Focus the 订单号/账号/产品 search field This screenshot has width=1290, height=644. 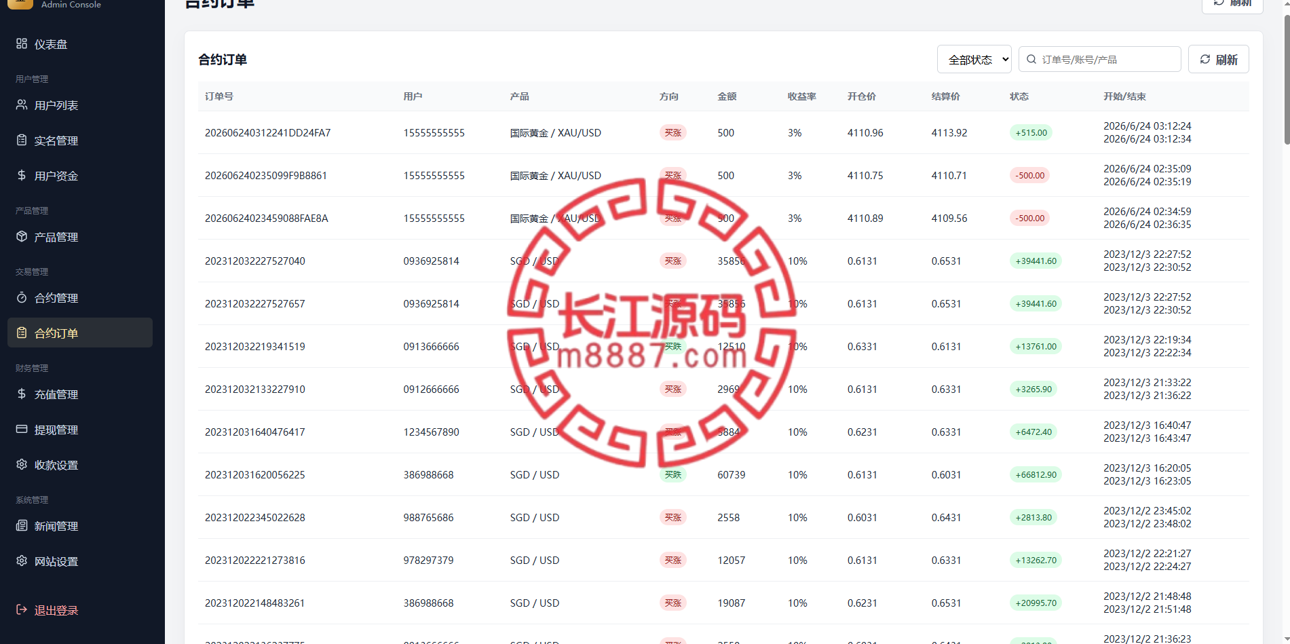tap(1100, 59)
